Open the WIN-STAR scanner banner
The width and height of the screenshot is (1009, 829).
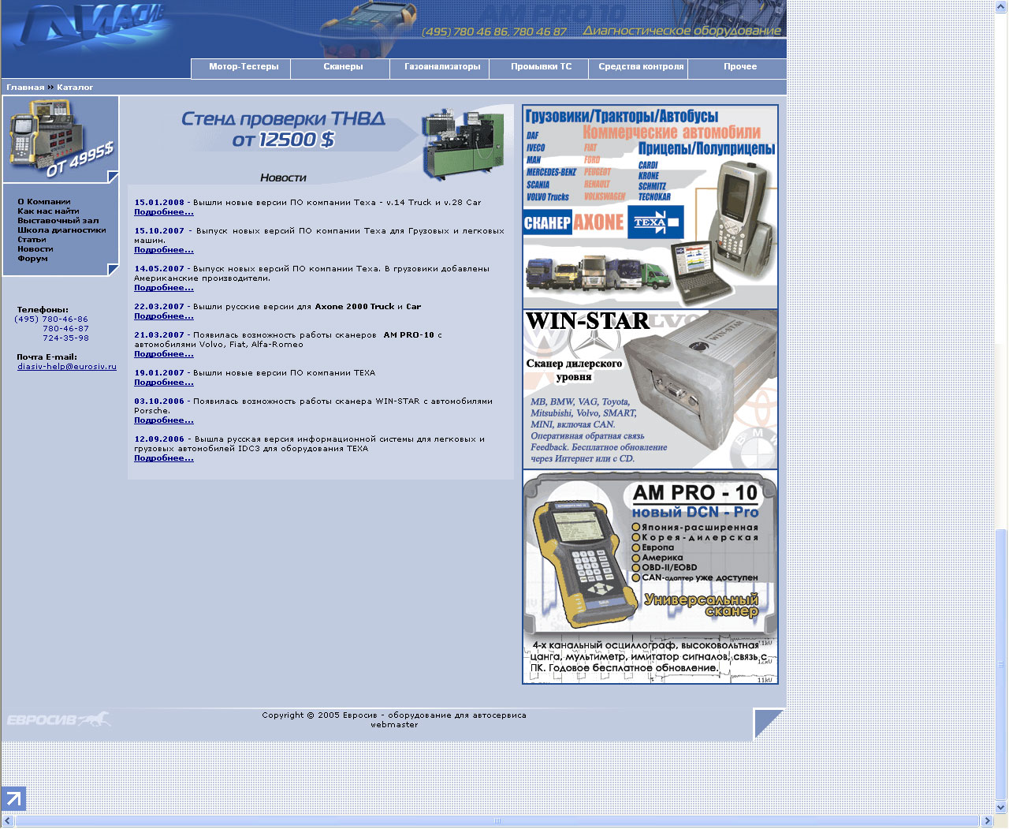pos(650,390)
